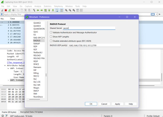The image size is (163, 117).
Task: Open capture options gear icon
Action: (x=13, y=10)
